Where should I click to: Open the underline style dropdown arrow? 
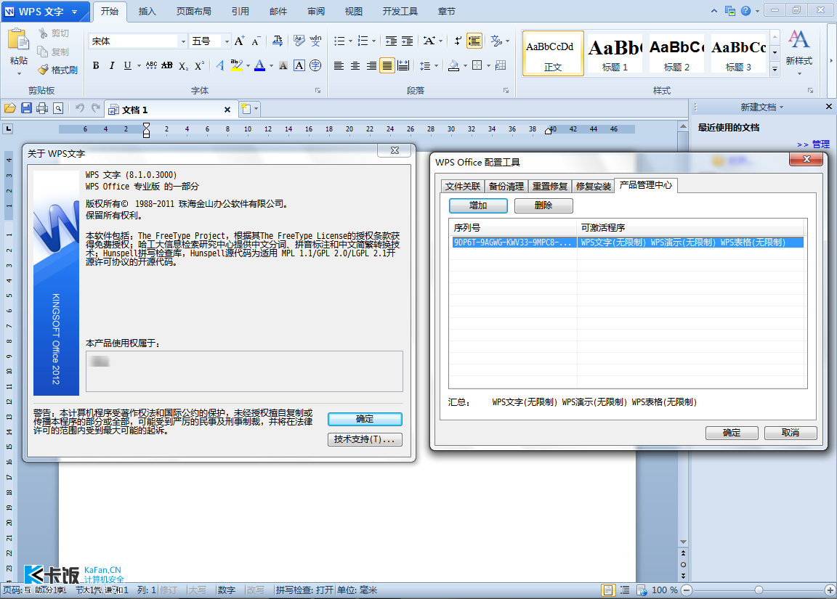139,66
